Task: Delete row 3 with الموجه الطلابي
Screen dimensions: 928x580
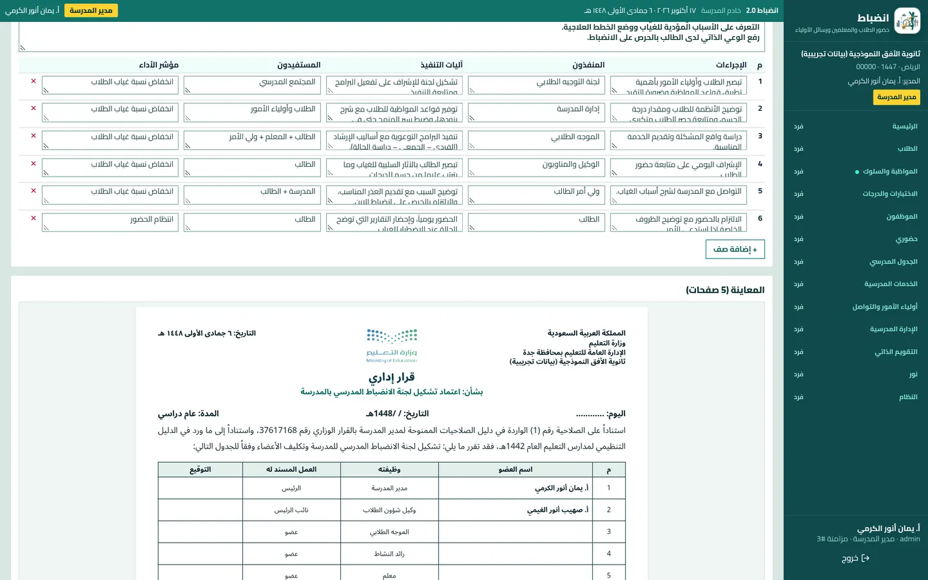Action: pos(34,136)
